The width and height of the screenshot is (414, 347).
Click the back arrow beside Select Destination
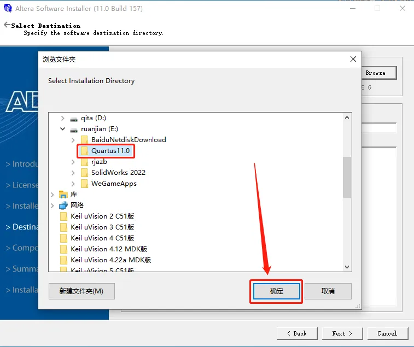7,25
